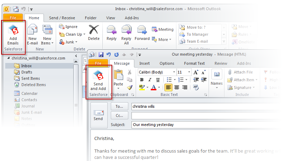Minimize navigation pane with chevron arrow

pyautogui.click(x=76, y=56)
